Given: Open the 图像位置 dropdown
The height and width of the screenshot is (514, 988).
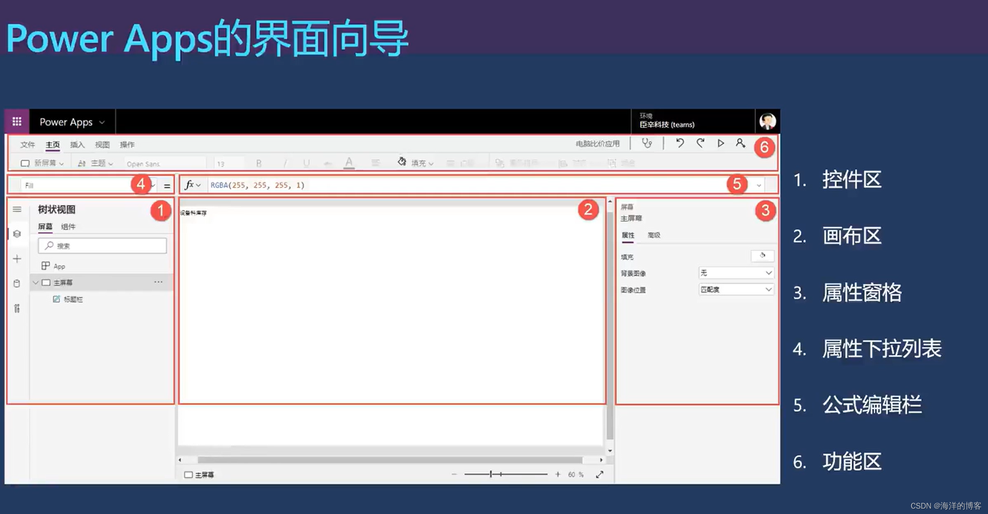Looking at the screenshot, I should (736, 289).
